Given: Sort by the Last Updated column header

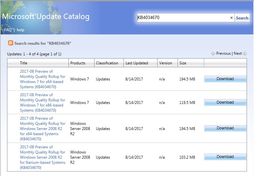Looking at the screenshot, I should tap(137, 63).
